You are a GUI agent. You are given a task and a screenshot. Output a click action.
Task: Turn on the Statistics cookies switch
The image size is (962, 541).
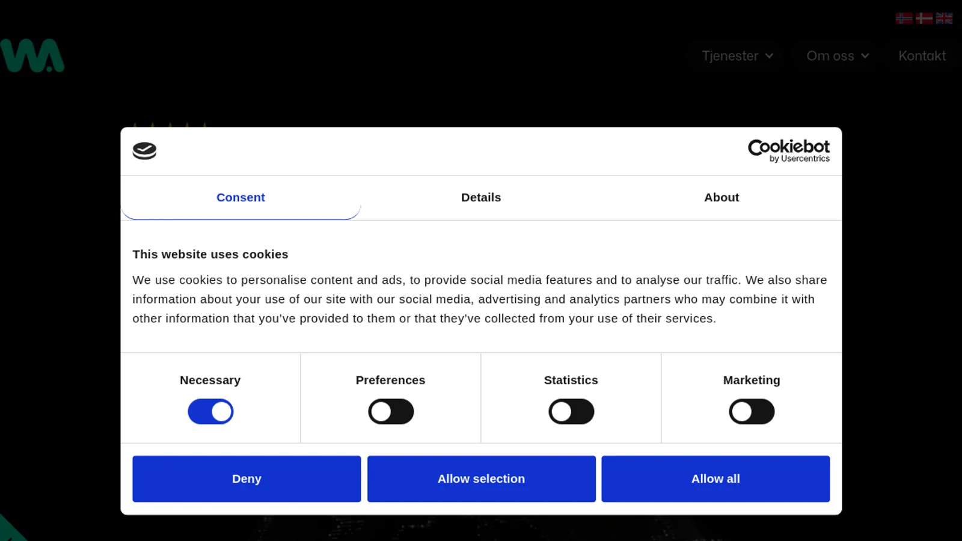pyautogui.click(x=571, y=412)
